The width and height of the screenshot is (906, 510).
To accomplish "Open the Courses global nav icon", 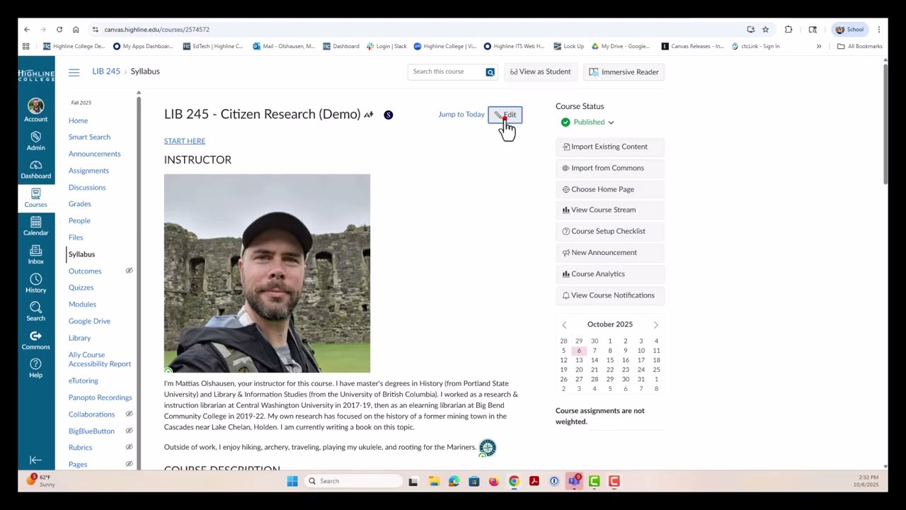I will 36,198.
